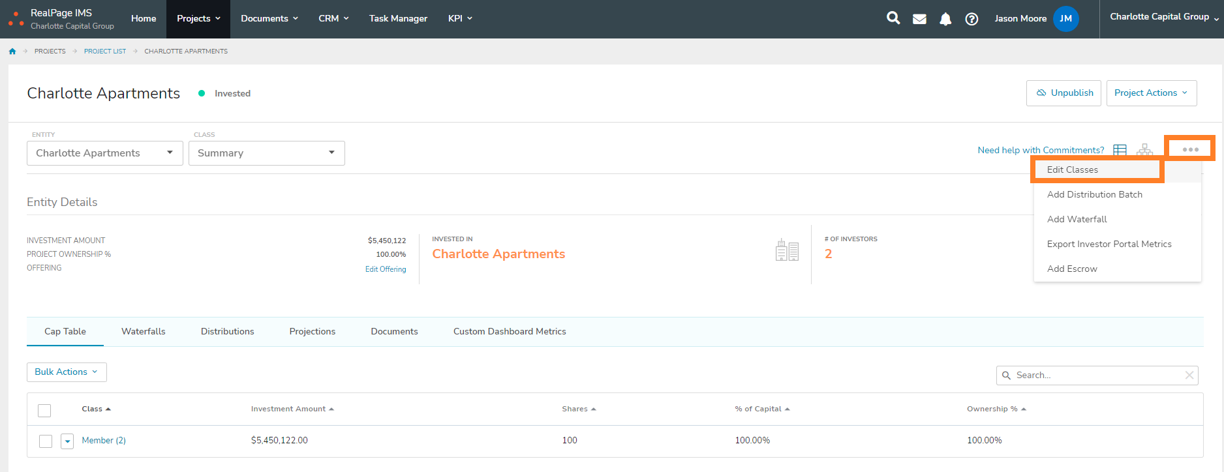Click PROJECT LIST in the breadcrumb
Image resolution: width=1224 pixels, height=472 pixels.
105,52
